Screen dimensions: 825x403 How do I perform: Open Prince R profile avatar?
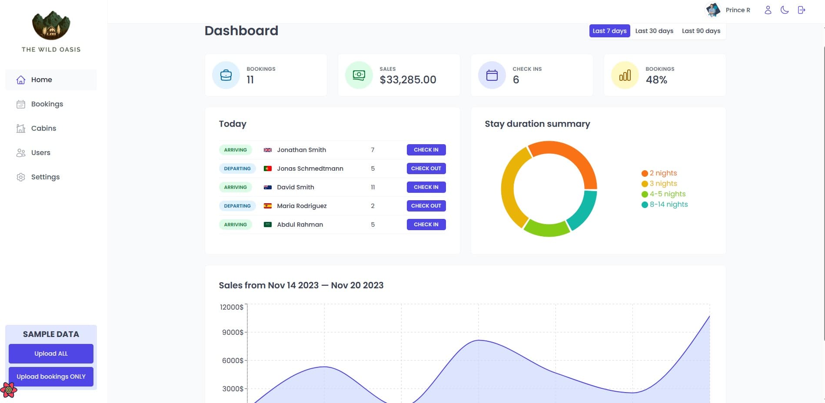point(713,10)
